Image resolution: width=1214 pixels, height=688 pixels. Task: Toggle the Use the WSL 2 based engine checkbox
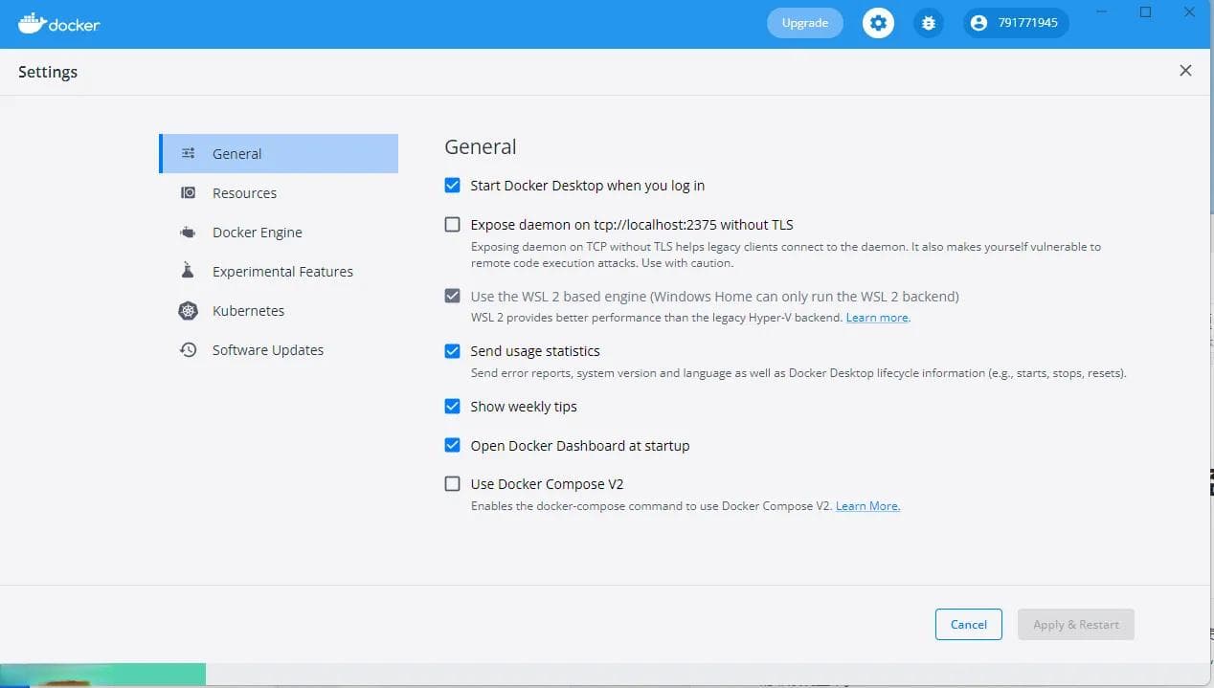452,296
